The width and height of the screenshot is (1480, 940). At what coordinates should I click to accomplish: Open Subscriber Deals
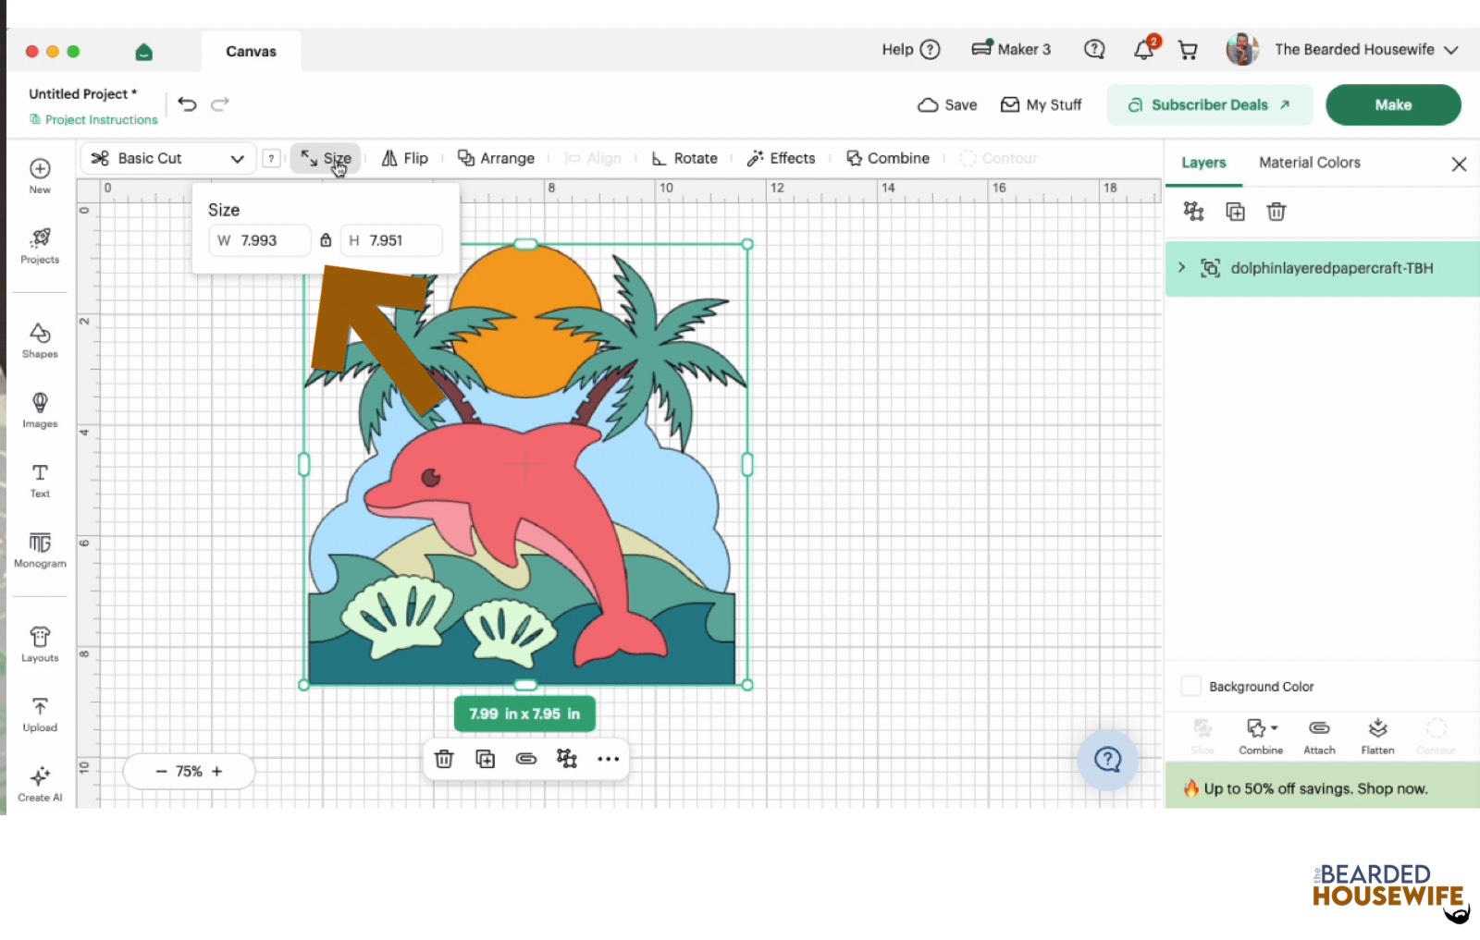click(1210, 104)
